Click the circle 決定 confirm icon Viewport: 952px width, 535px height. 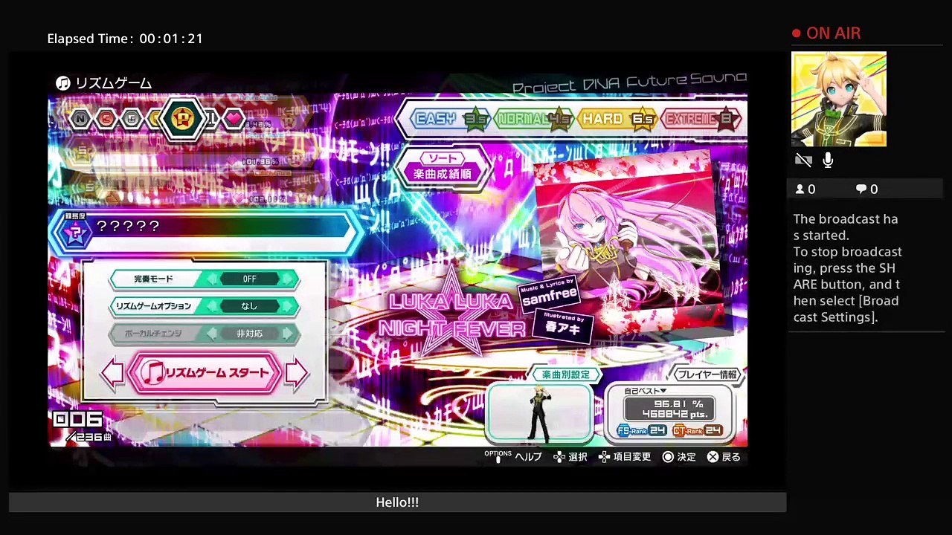click(x=668, y=457)
